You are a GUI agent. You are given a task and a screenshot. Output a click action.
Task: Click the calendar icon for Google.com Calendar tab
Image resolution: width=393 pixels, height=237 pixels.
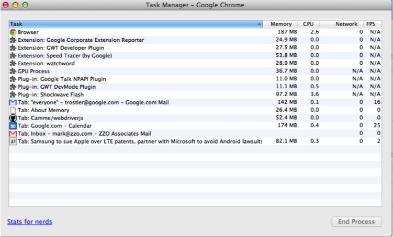13,126
